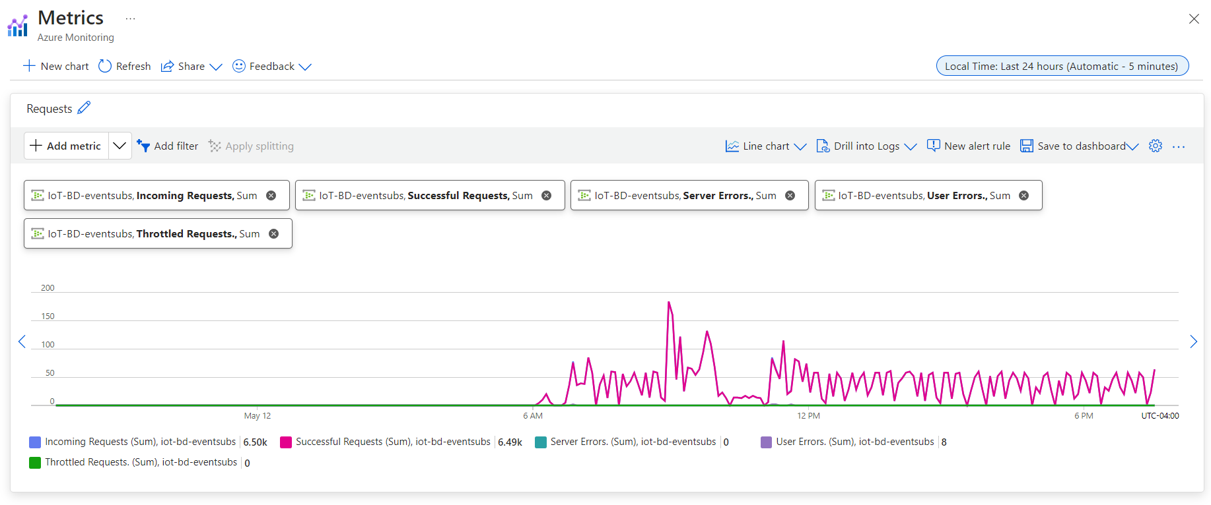This screenshot has width=1211, height=505.
Task: Remove the Successful Requests metric
Action: (x=546, y=195)
